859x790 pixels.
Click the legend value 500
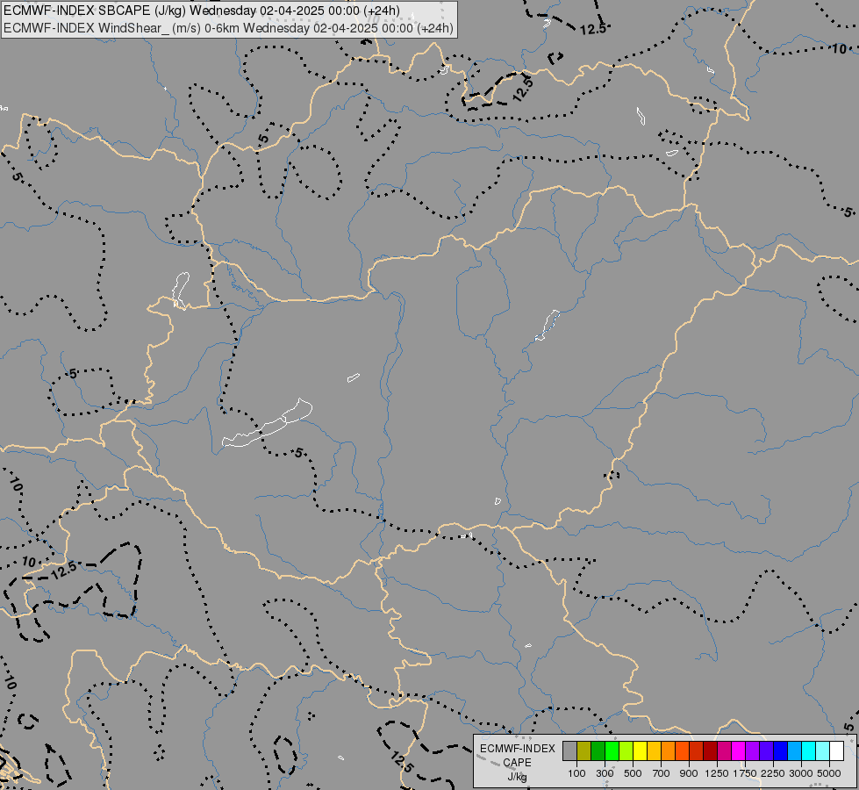pos(633,773)
